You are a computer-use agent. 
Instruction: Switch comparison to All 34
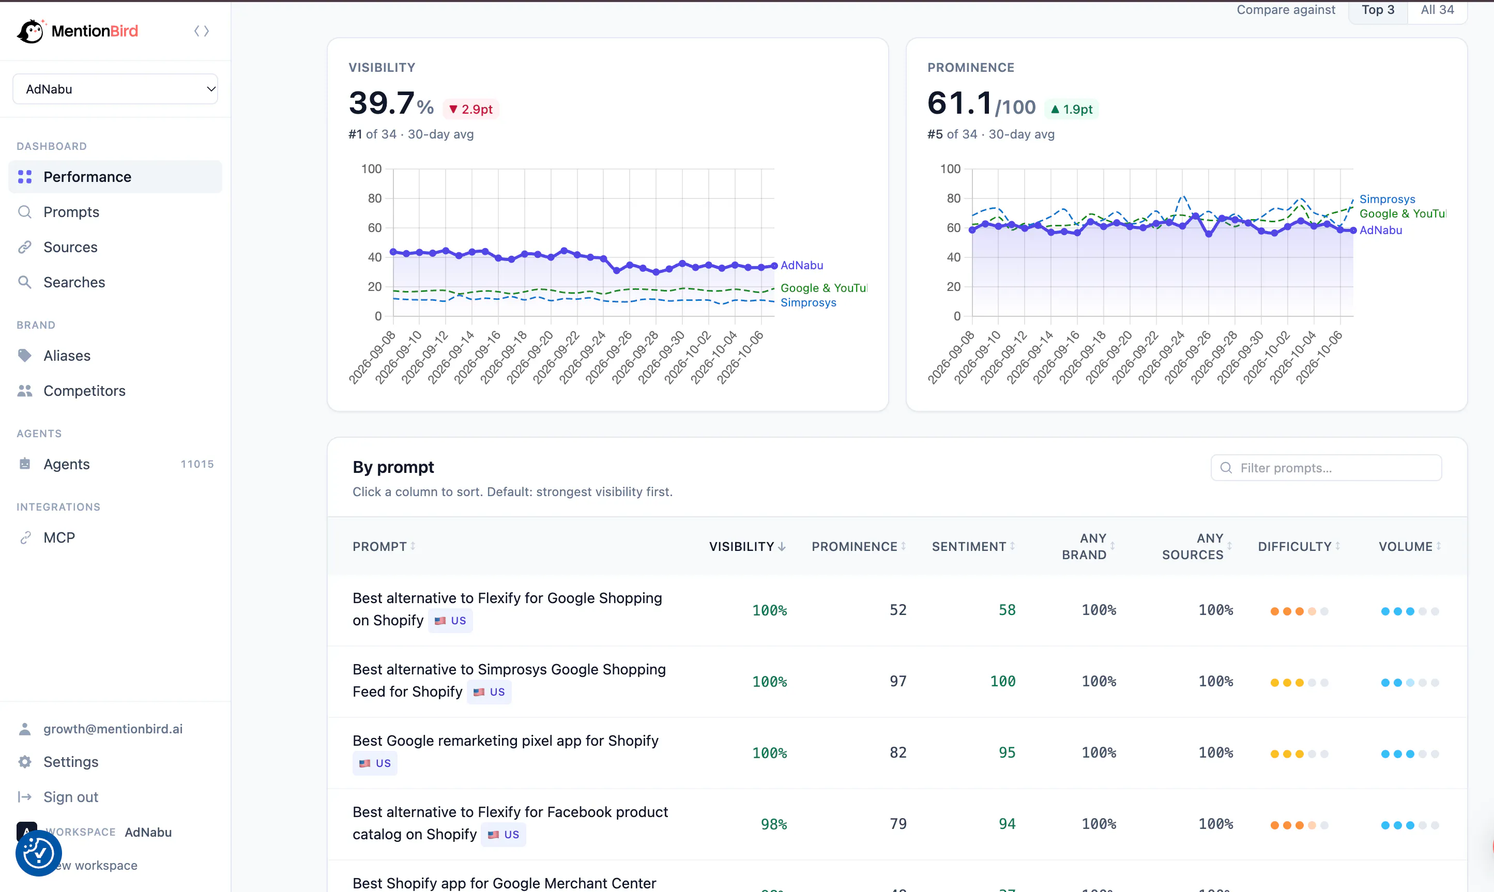[x=1437, y=10]
